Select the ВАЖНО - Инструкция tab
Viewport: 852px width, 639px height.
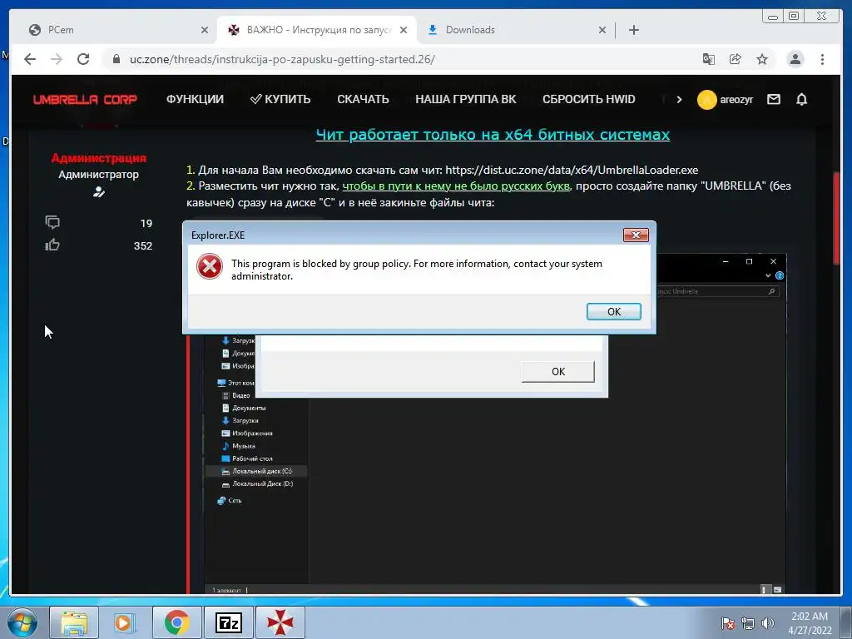pyautogui.click(x=317, y=30)
